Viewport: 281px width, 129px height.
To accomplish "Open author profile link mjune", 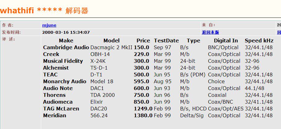I will (49, 25).
